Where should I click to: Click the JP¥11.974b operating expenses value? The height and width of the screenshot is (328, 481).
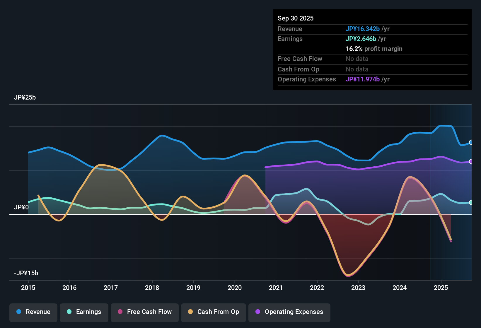(363, 79)
